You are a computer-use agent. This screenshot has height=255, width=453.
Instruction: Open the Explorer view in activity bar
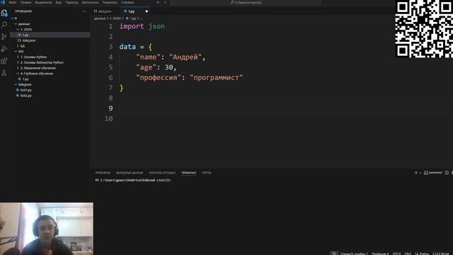pyautogui.click(x=4, y=13)
